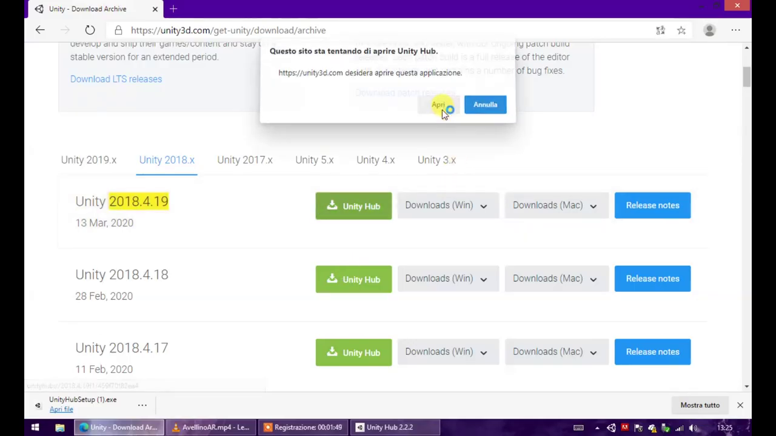Switch to Unity - Download Archive taskbar window
This screenshot has height=436, width=776.
pyautogui.click(x=119, y=427)
